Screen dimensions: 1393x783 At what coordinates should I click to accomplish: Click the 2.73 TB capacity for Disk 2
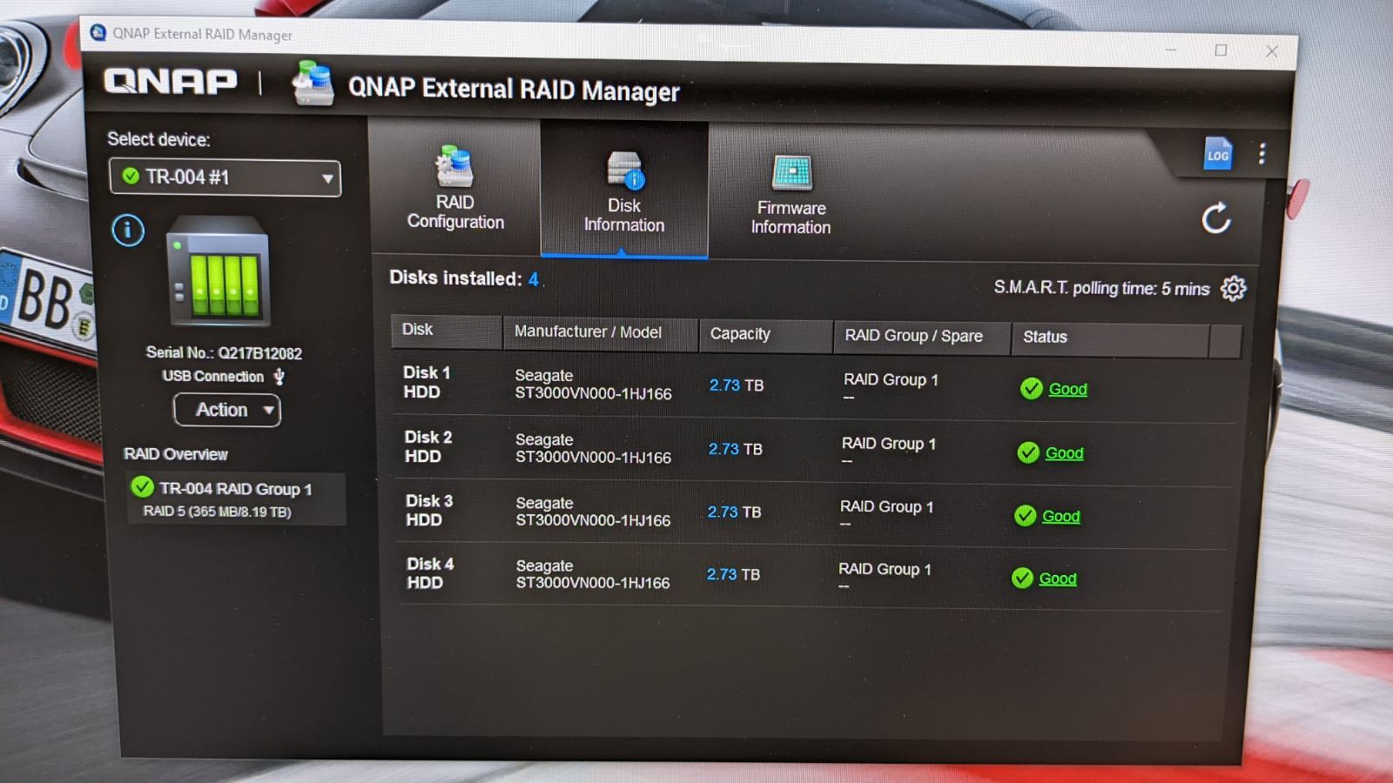click(735, 449)
